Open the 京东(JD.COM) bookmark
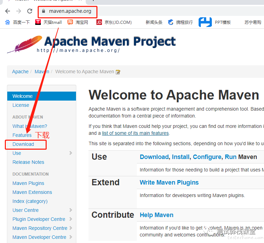This screenshot has width=264, height=243. coord(118,22)
